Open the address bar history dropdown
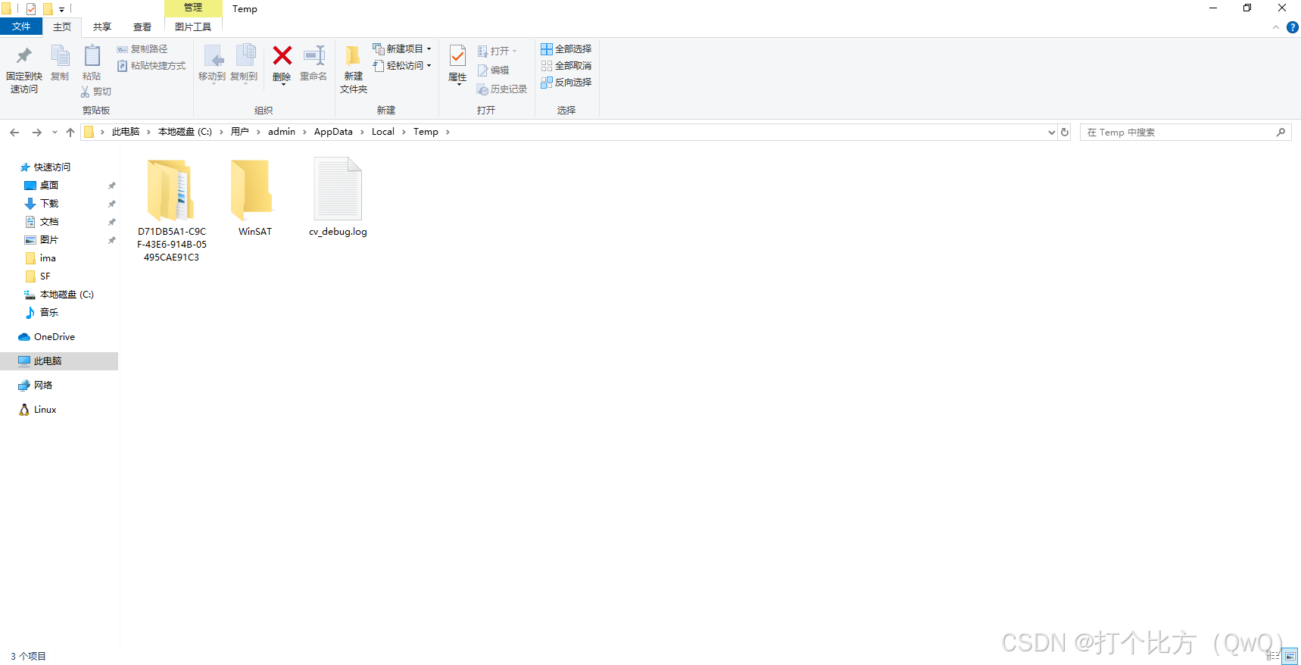Image resolution: width=1301 pixels, height=665 pixels. tap(1051, 133)
